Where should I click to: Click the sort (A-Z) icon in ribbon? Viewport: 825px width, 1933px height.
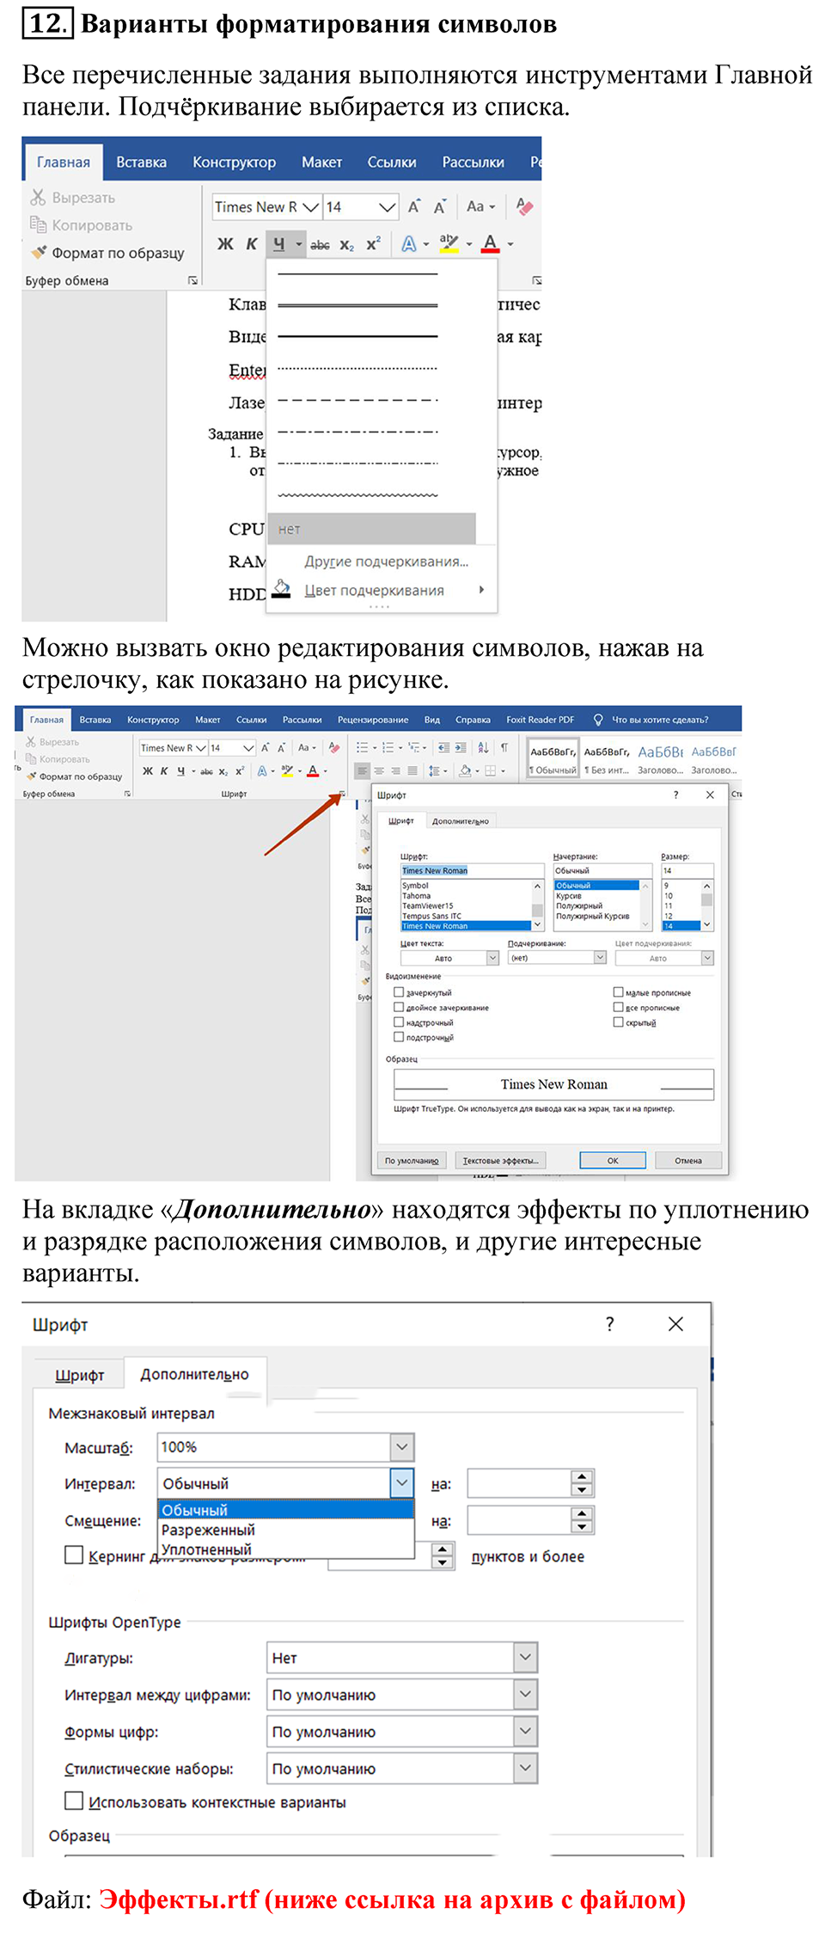click(483, 747)
